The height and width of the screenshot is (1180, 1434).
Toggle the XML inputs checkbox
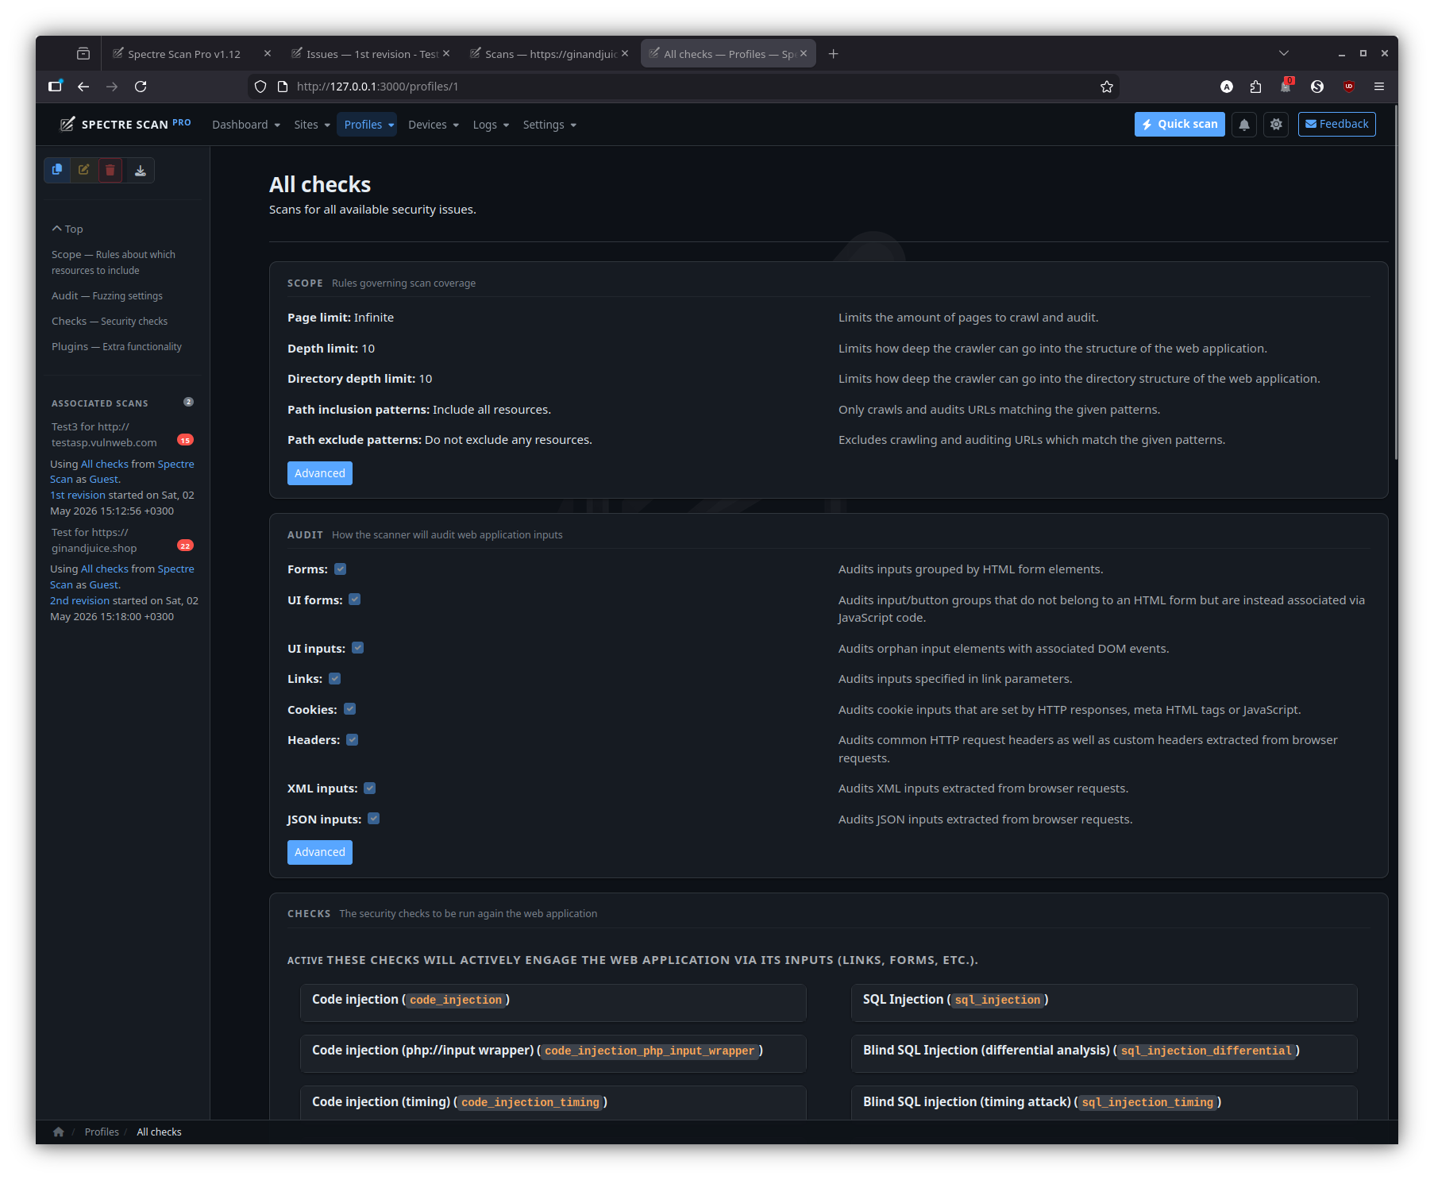pos(369,788)
